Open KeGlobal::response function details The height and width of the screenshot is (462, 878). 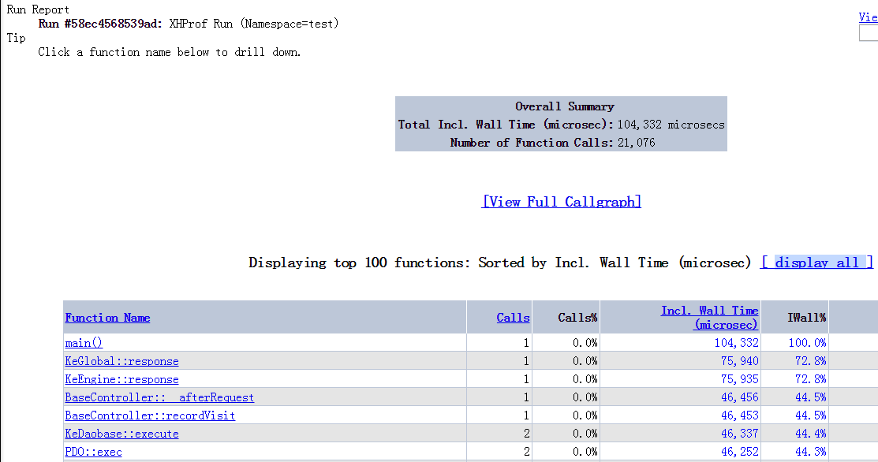[x=121, y=361]
